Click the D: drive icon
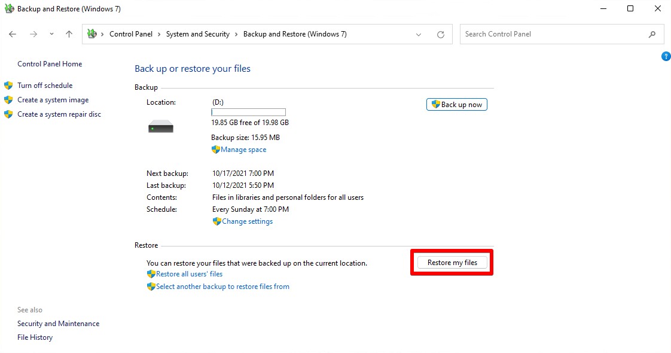671x353 pixels. 160,126
